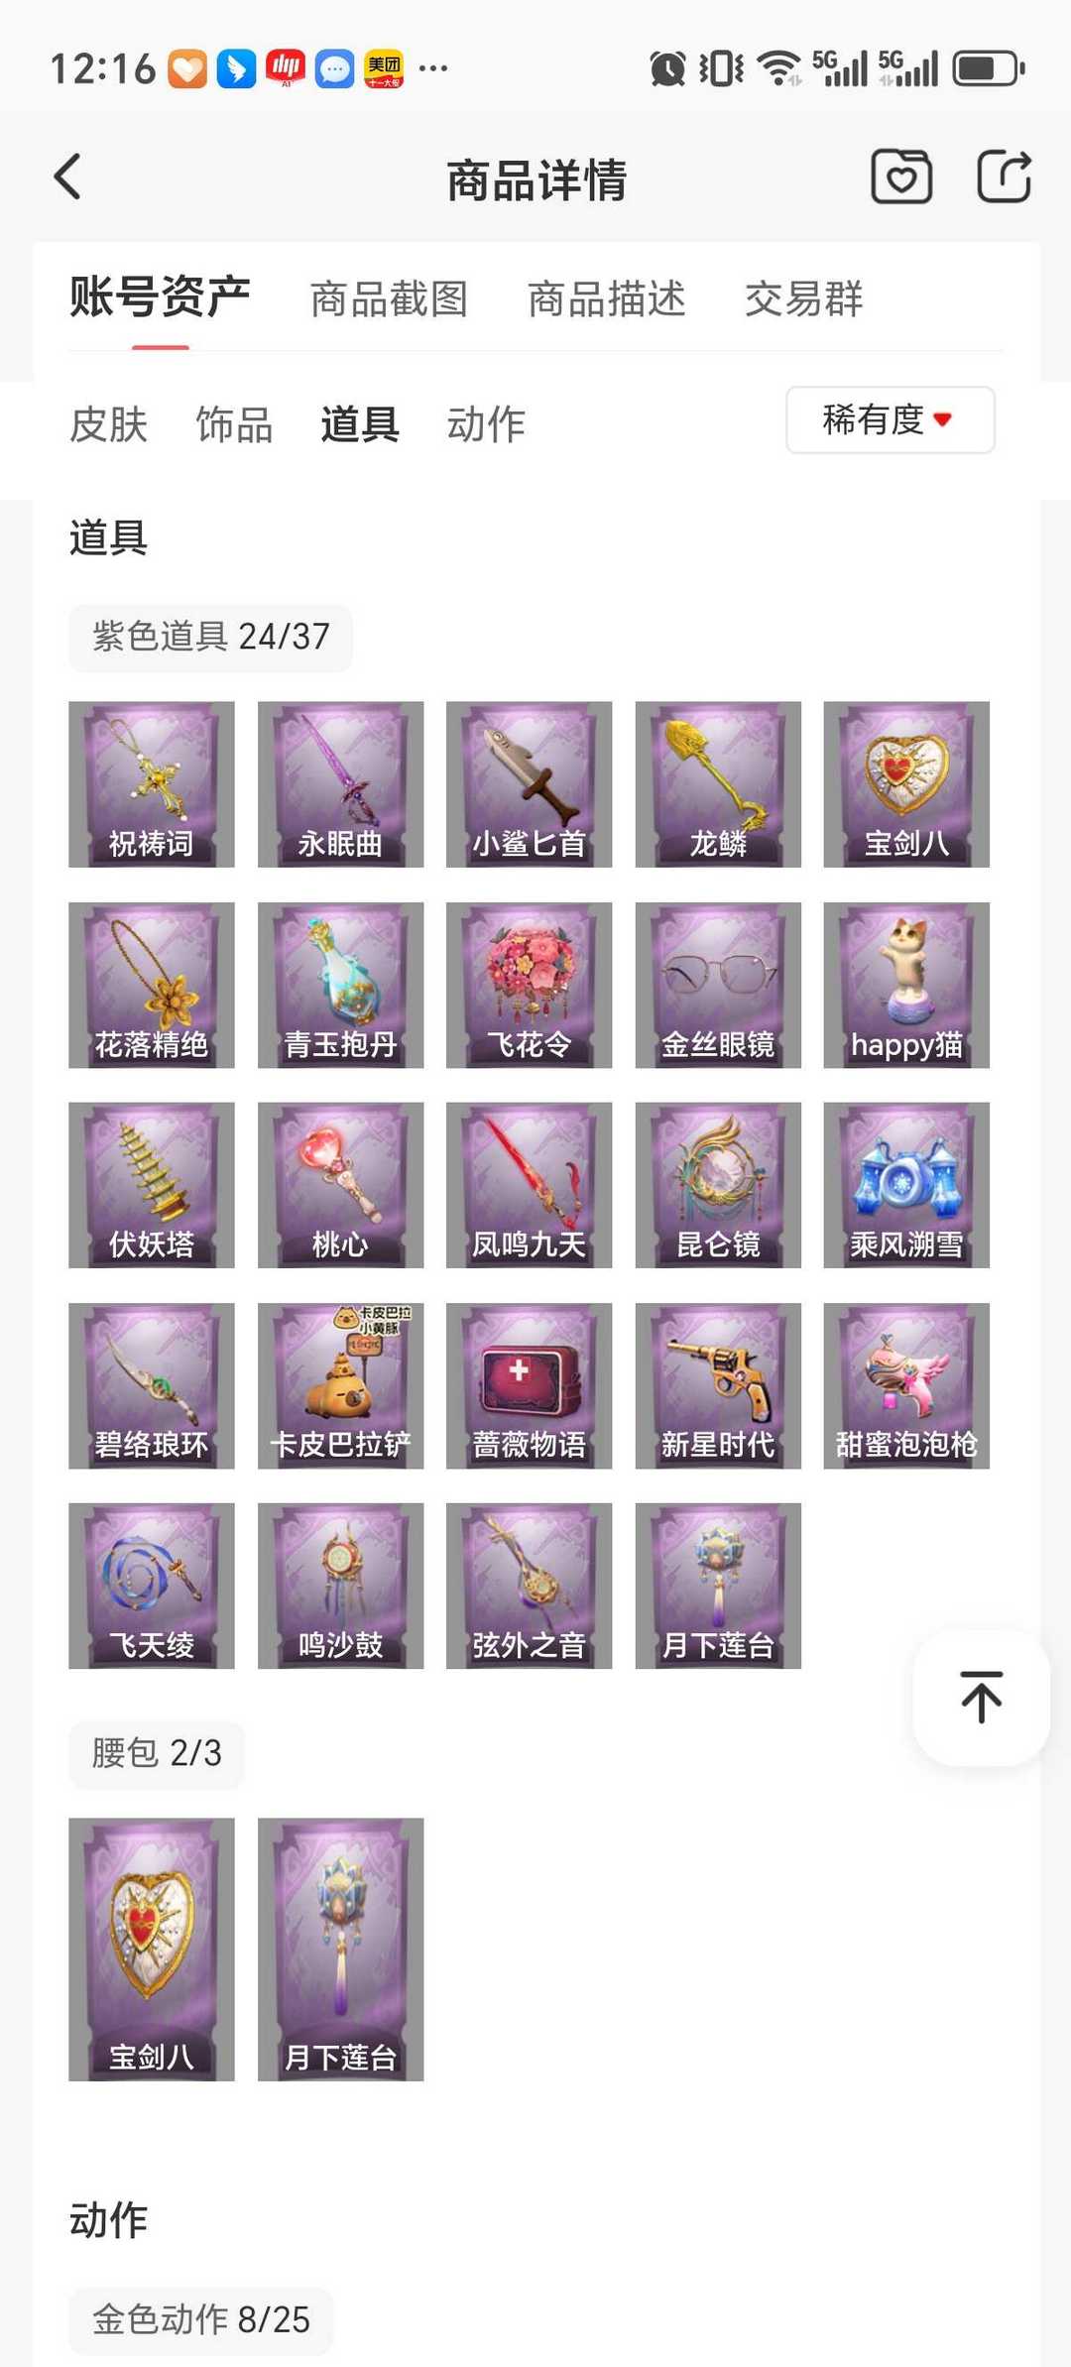Tap the back arrow icon
Viewport: 1071px width, 2367px height.
point(67,178)
